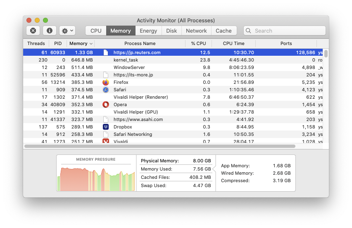Click the vertical scrollbar of the process list

pyautogui.click(x=326, y=54)
